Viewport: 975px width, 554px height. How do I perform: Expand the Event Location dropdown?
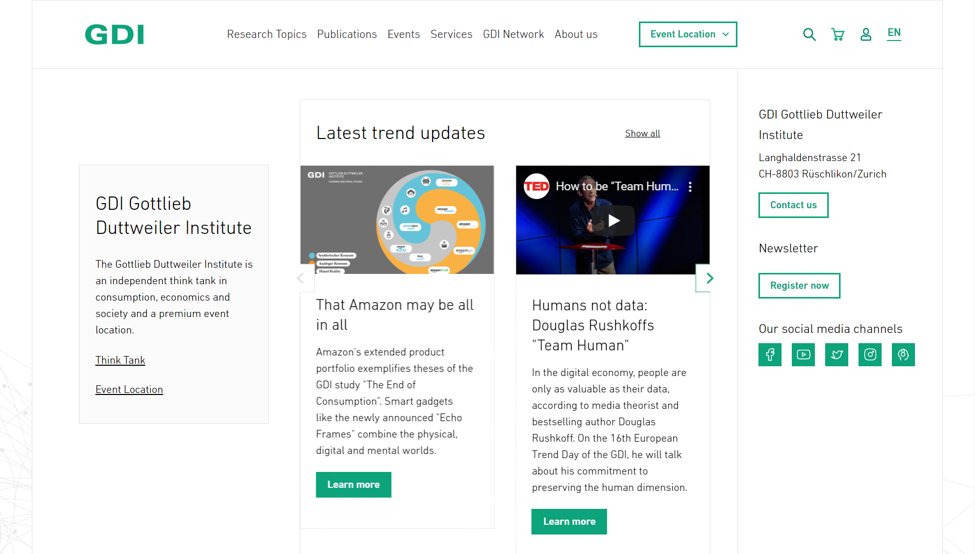pos(688,34)
